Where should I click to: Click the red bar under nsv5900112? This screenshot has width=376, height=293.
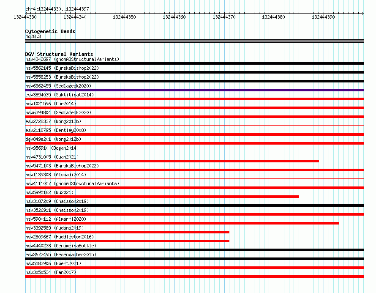(x=182, y=223)
